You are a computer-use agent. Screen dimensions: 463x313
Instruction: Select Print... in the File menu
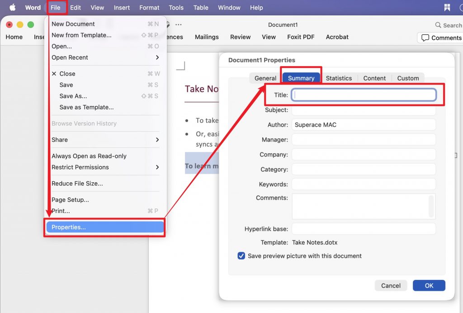point(105,211)
